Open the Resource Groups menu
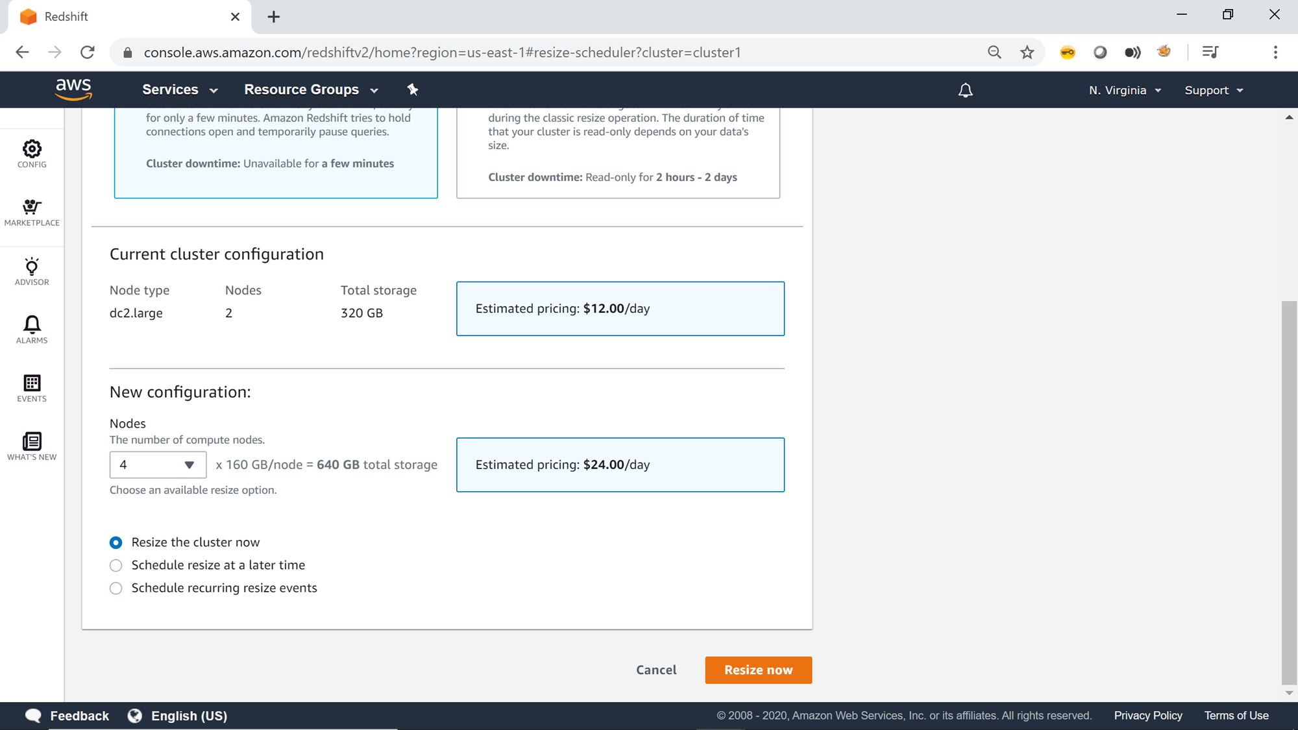Screen dimensions: 1298x730 (x=311, y=90)
